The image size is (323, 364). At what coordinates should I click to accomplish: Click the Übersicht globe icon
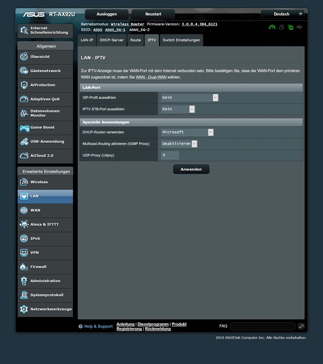pos(24,56)
